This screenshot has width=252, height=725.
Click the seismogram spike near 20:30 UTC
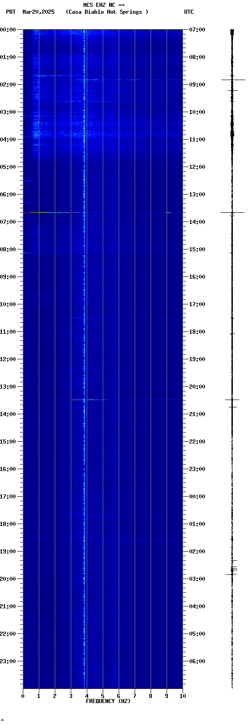232,400
